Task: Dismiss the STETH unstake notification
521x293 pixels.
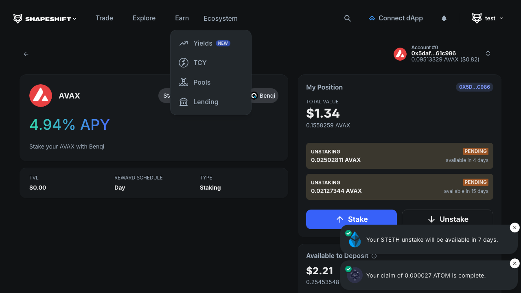Action: click(x=514, y=228)
